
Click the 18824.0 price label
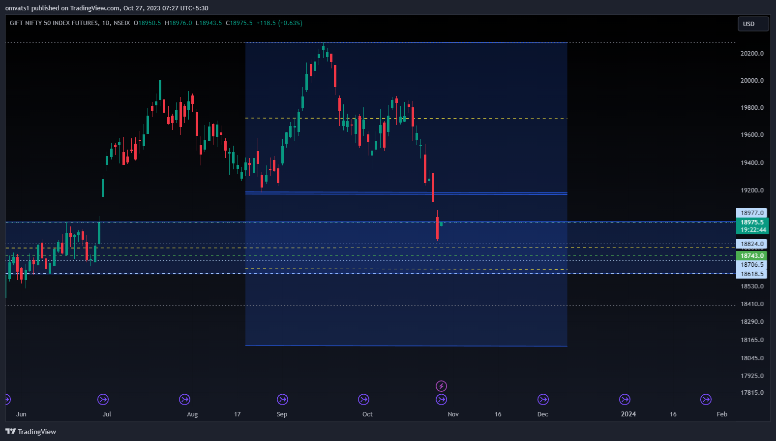click(x=752, y=244)
